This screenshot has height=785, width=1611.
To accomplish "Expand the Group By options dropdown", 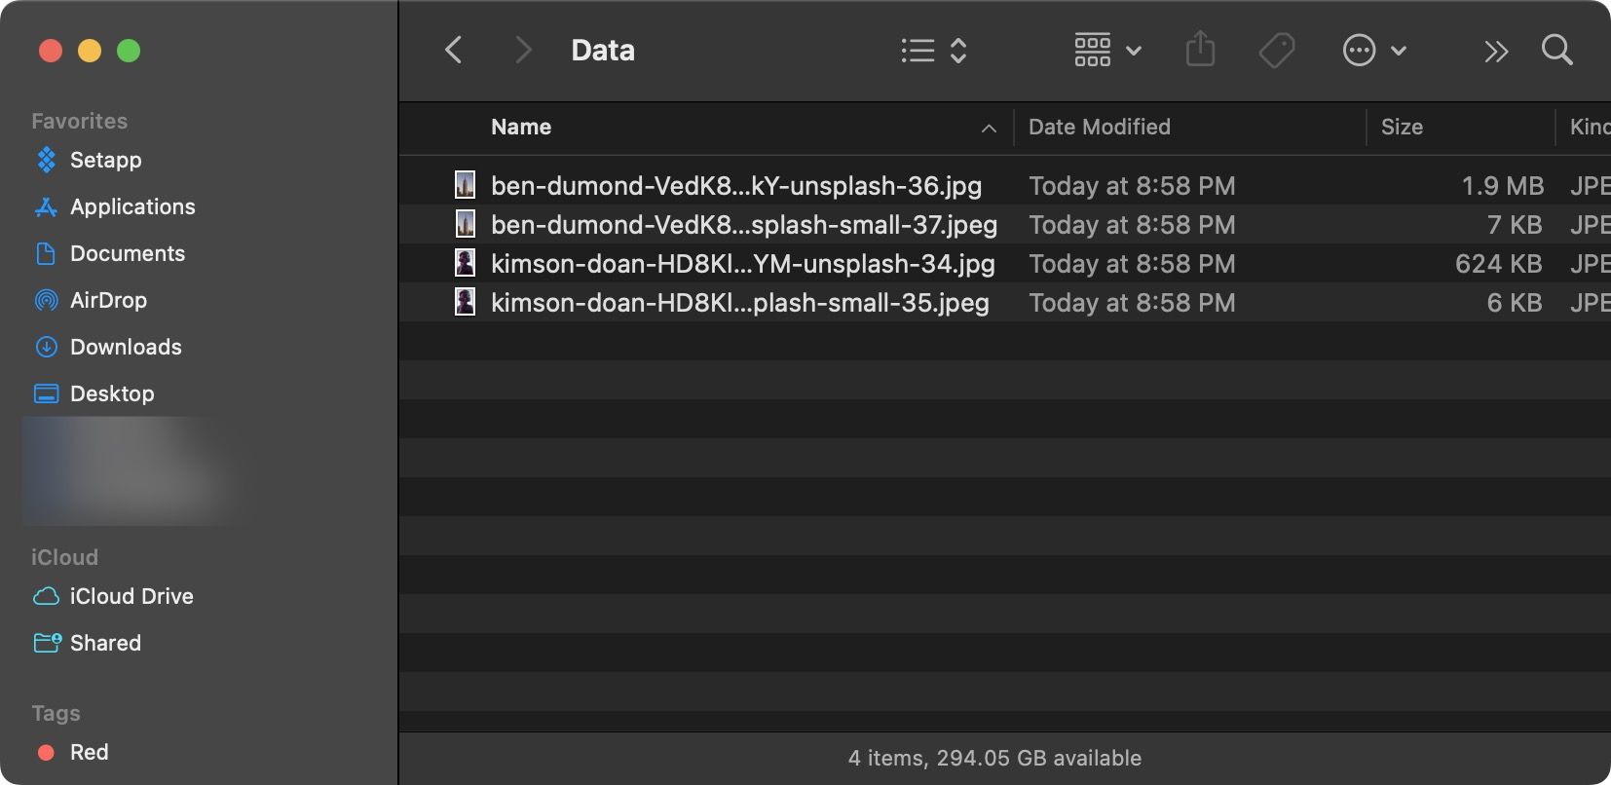I will 1106,50.
